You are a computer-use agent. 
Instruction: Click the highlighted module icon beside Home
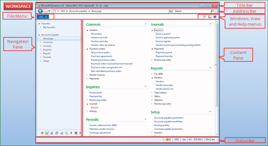coord(47,133)
